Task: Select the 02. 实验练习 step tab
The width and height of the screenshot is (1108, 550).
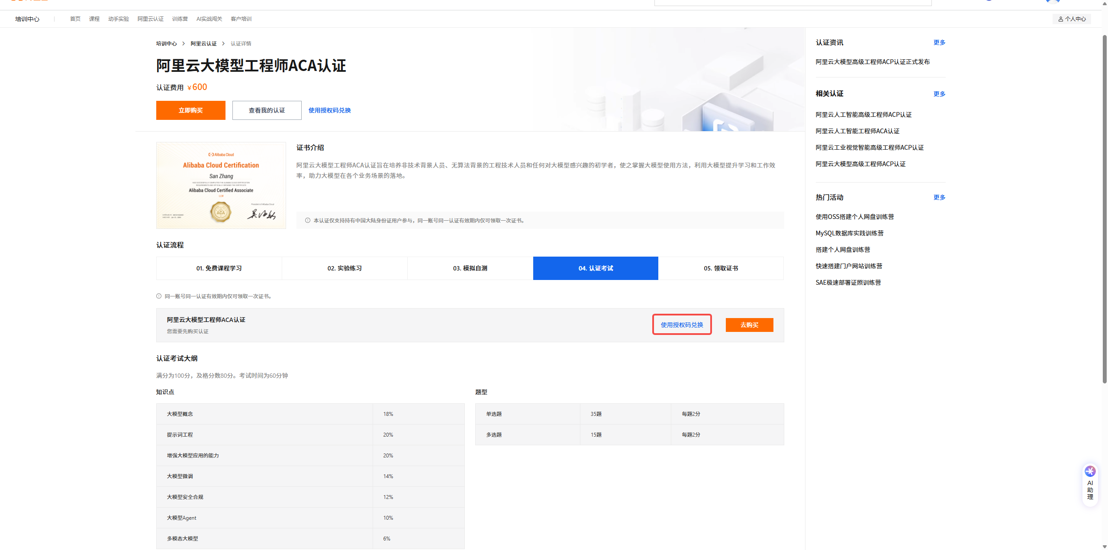Action: [x=345, y=268]
